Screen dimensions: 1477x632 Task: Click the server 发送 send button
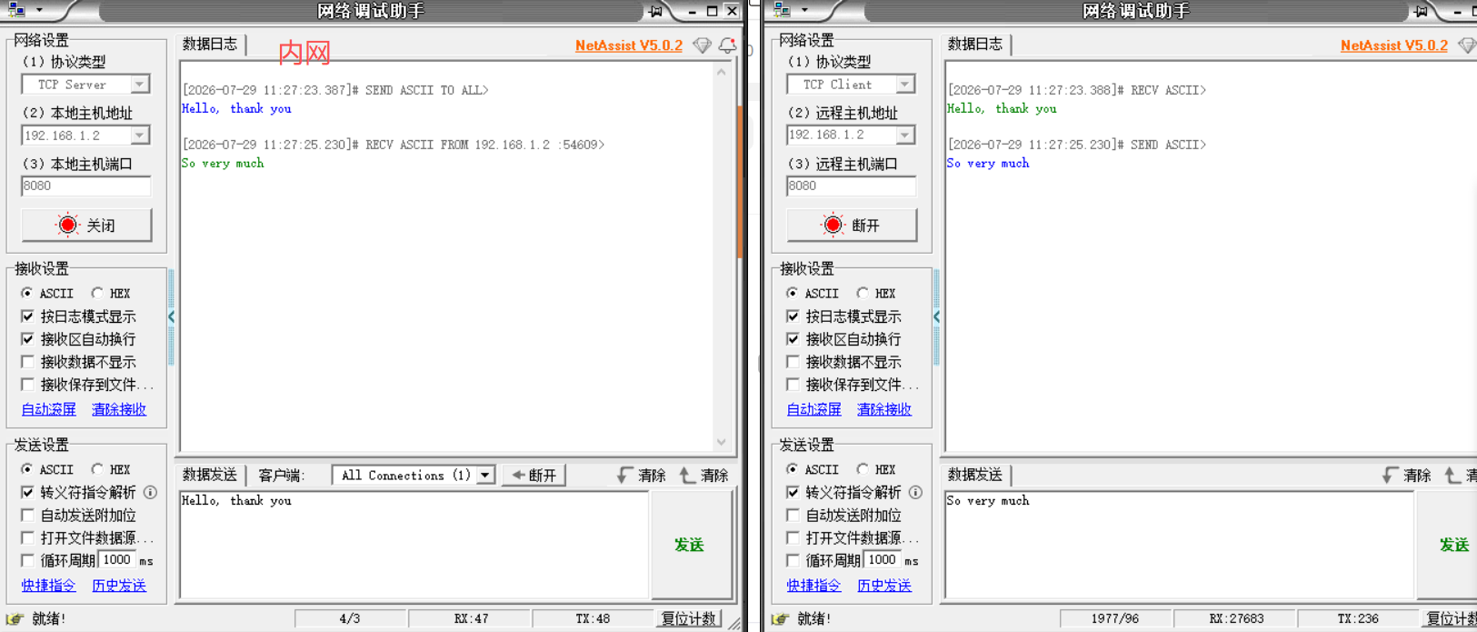[x=690, y=545]
